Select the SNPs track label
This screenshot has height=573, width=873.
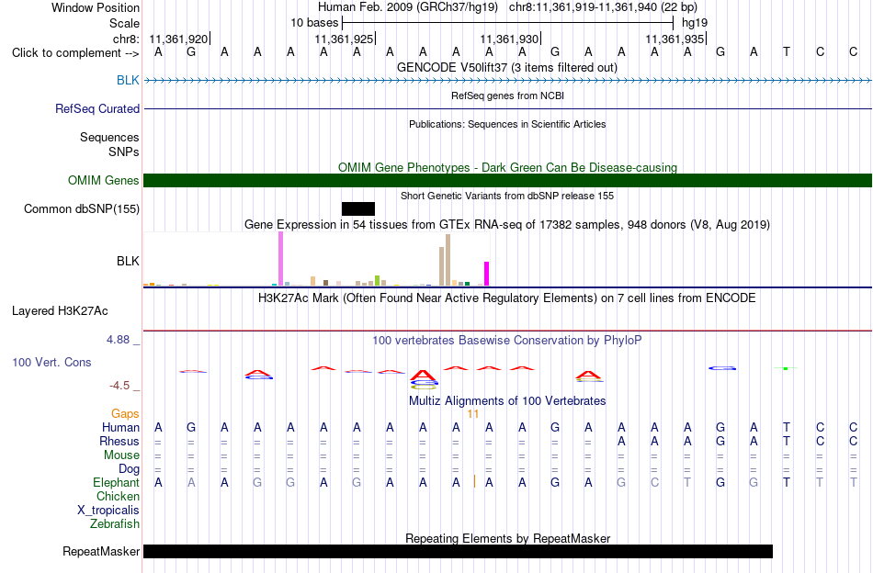(124, 152)
